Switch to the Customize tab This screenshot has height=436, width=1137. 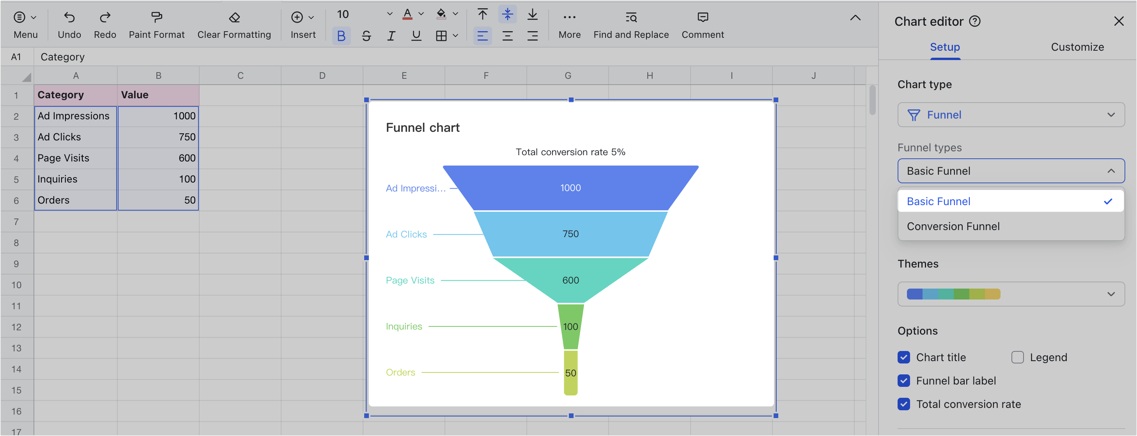1077,47
